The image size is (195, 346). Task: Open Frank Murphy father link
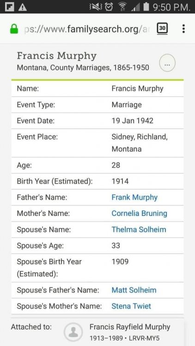[134, 197]
